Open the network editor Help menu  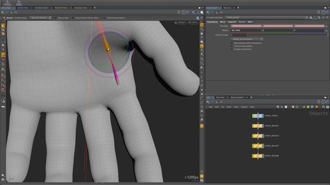coord(252,107)
